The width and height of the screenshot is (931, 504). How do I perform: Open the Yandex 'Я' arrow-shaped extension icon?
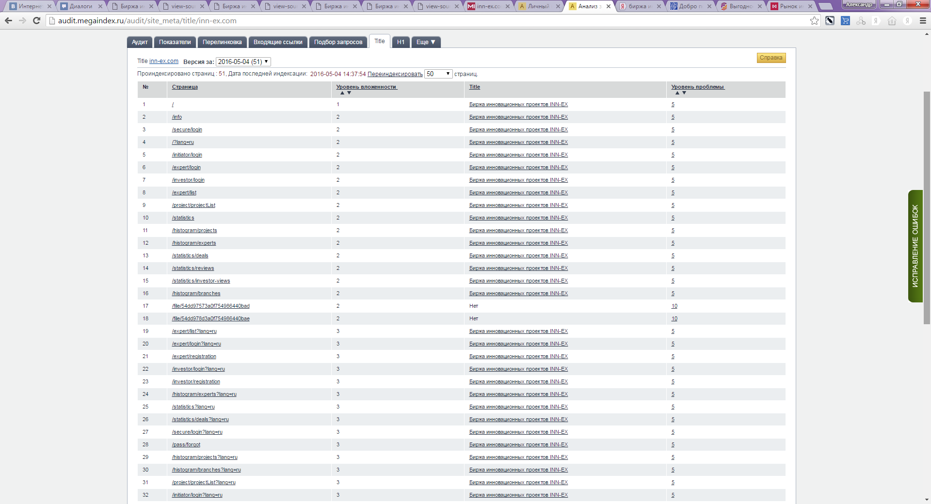876,21
